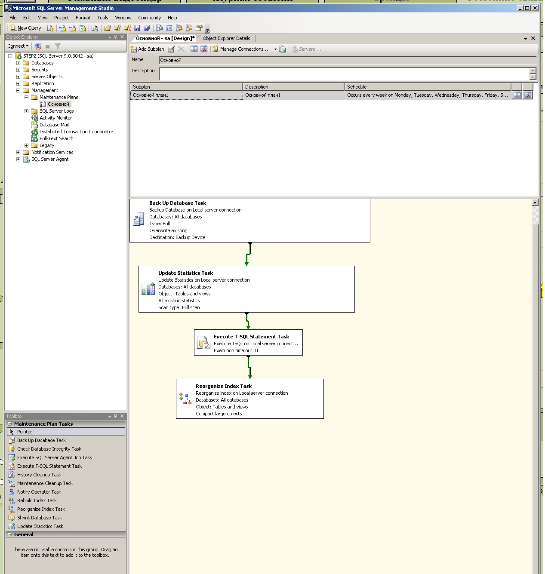The height and width of the screenshot is (574, 545).
Task: Click Add Subplan button
Action: coord(147,49)
